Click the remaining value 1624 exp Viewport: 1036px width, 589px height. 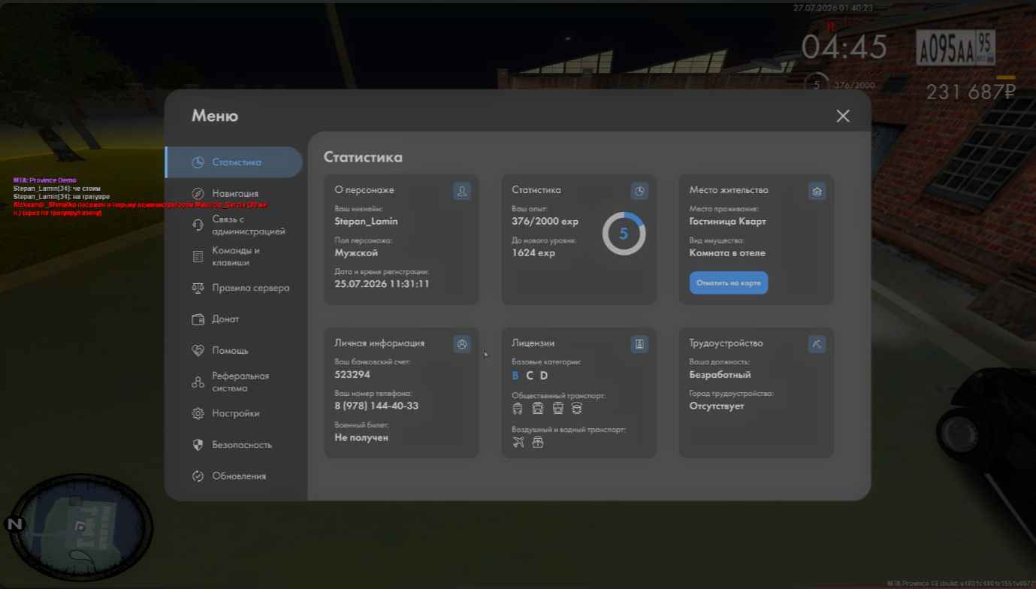click(533, 253)
